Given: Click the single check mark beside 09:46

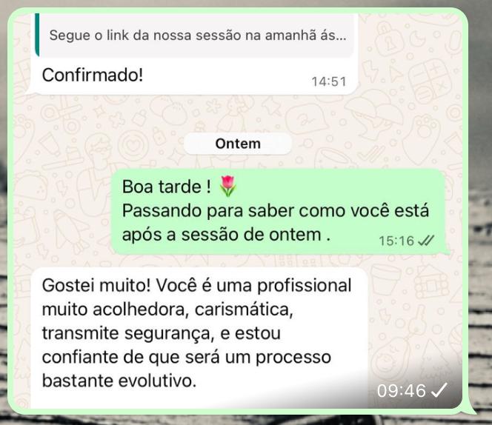Looking at the screenshot, I should coord(439,390).
